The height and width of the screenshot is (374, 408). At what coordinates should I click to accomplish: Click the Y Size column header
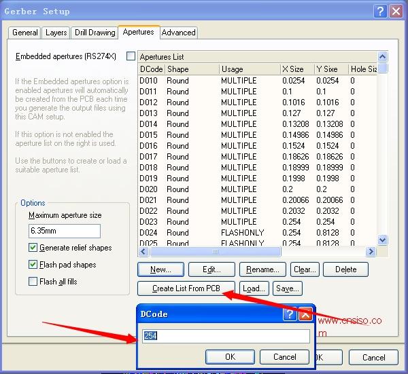331,69
